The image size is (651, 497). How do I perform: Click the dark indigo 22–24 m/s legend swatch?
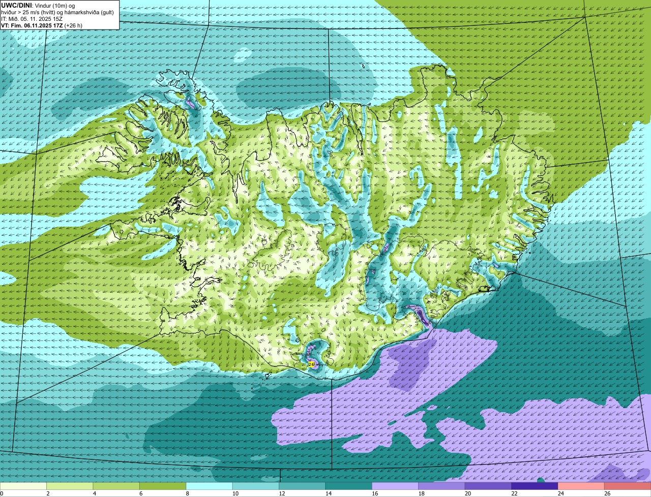(535, 486)
